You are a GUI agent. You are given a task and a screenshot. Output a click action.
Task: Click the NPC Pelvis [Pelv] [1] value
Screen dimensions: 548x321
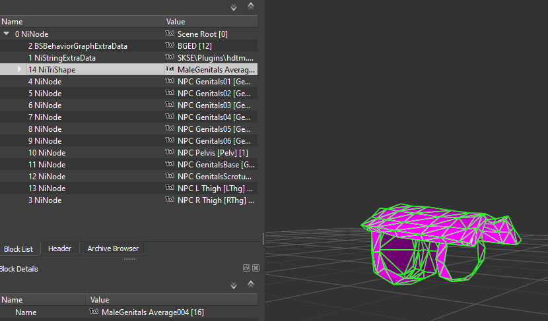click(x=213, y=153)
